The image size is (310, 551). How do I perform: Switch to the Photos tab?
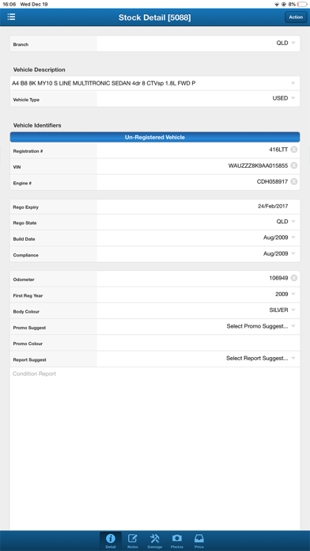point(177,541)
